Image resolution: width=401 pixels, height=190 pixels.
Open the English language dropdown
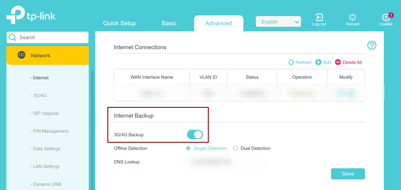click(x=278, y=22)
